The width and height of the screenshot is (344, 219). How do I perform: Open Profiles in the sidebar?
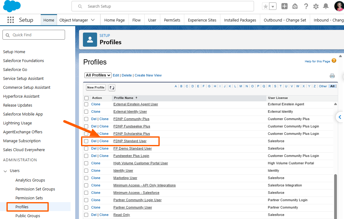[x=22, y=207]
